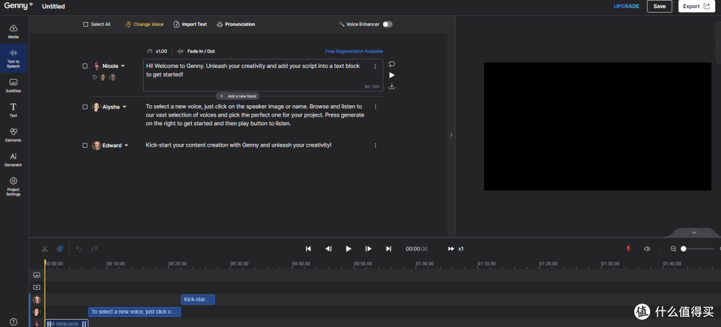Click the subtitle track icon in timeline
Image resolution: width=721 pixels, height=327 pixels.
pyautogui.click(x=37, y=275)
